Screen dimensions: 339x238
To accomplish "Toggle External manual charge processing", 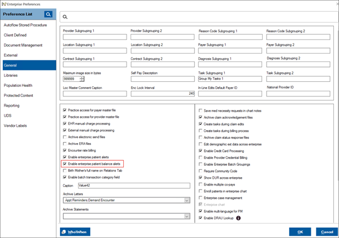I will click(64, 130).
